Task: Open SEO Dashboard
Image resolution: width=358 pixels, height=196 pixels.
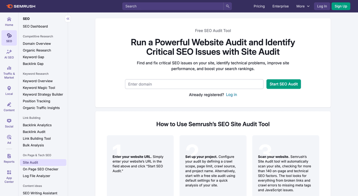Action: (x=35, y=26)
